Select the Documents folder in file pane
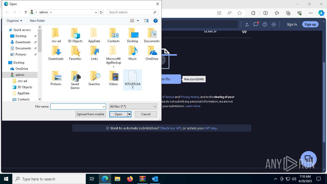The image size is (327, 184). pyautogui.click(x=152, y=36)
